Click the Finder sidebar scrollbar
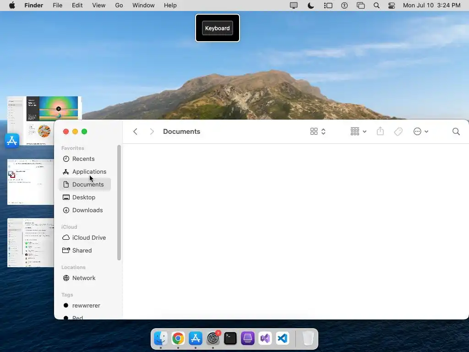This screenshot has width=469, height=352. tap(119, 203)
